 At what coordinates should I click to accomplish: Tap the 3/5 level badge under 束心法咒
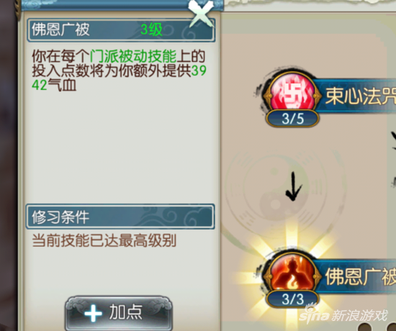293,119
